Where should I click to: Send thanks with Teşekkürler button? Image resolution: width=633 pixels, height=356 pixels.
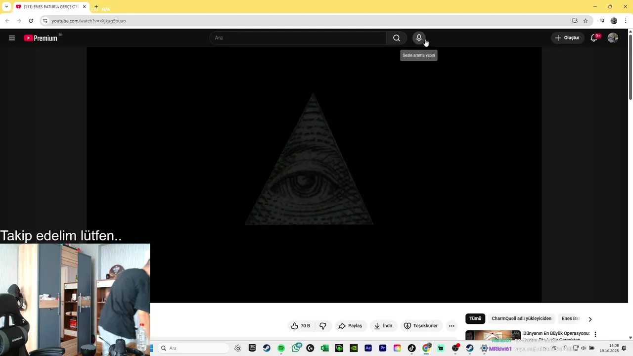(x=421, y=326)
